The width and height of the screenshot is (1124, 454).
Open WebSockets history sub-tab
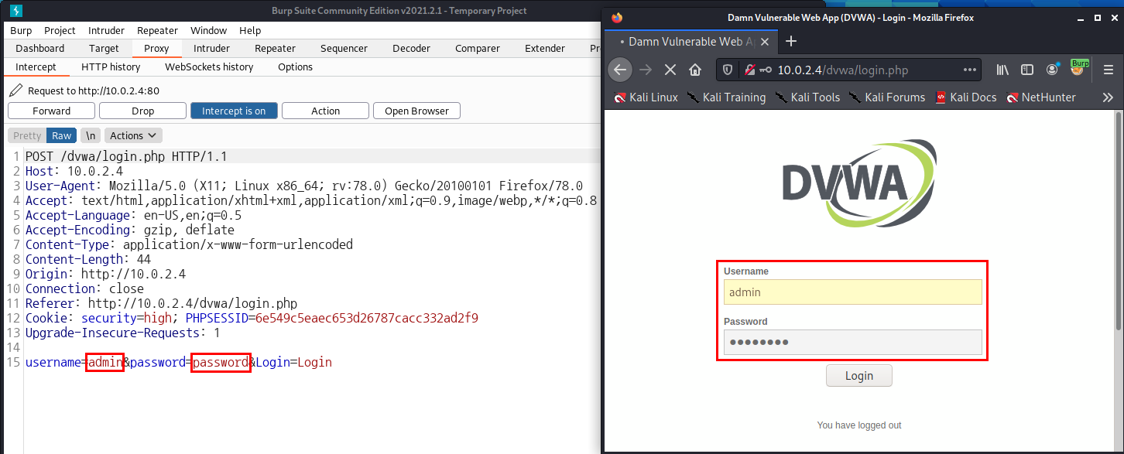[x=209, y=67]
